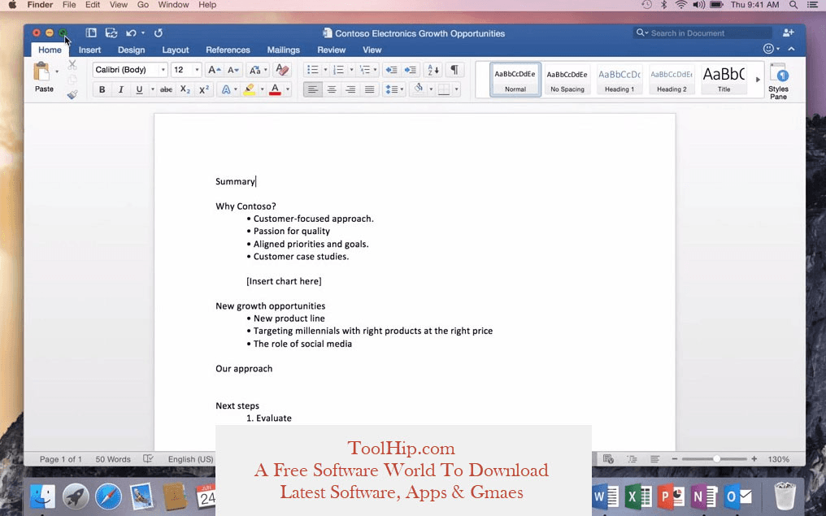Toggle Bold formatting
The width and height of the screenshot is (826, 516).
(x=102, y=89)
